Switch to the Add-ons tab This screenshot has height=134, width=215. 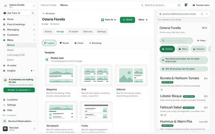point(88,31)
